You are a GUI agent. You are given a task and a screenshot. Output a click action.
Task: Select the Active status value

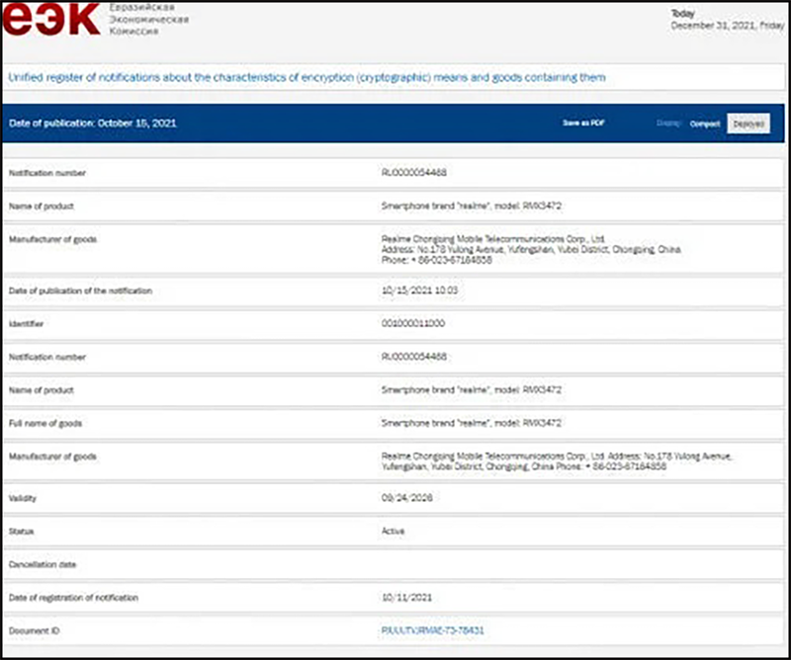click(393, 531)
